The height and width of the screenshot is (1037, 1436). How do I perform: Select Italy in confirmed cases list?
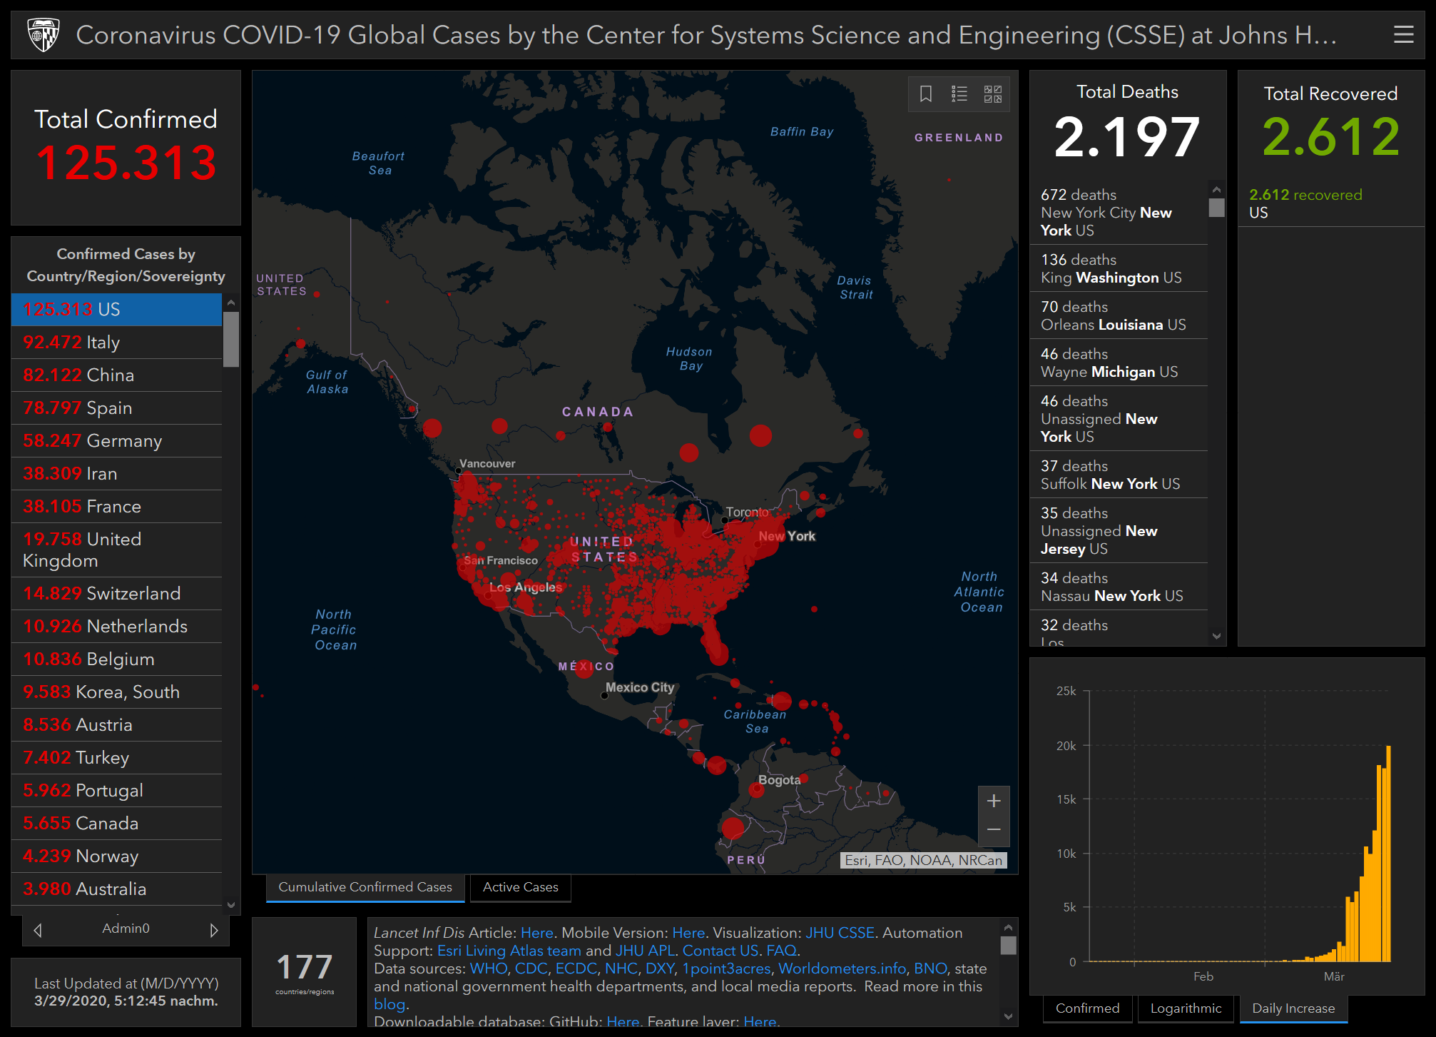click(x=116, y=343)
